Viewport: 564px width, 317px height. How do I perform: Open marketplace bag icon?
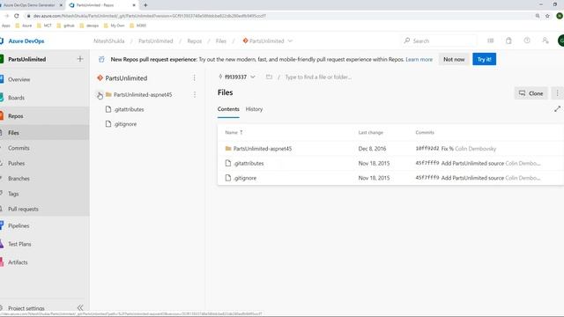(508, 41)
